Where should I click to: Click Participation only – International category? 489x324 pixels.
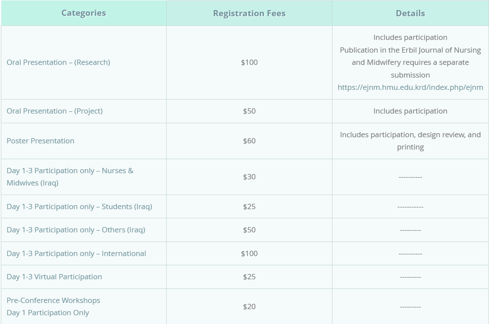pos(76,253)
